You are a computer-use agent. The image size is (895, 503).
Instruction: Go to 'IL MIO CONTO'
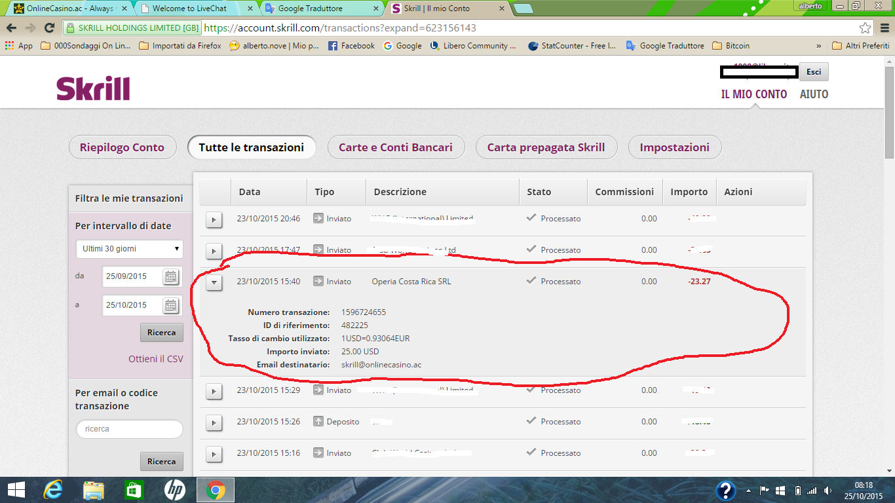(x=754, y=94)
